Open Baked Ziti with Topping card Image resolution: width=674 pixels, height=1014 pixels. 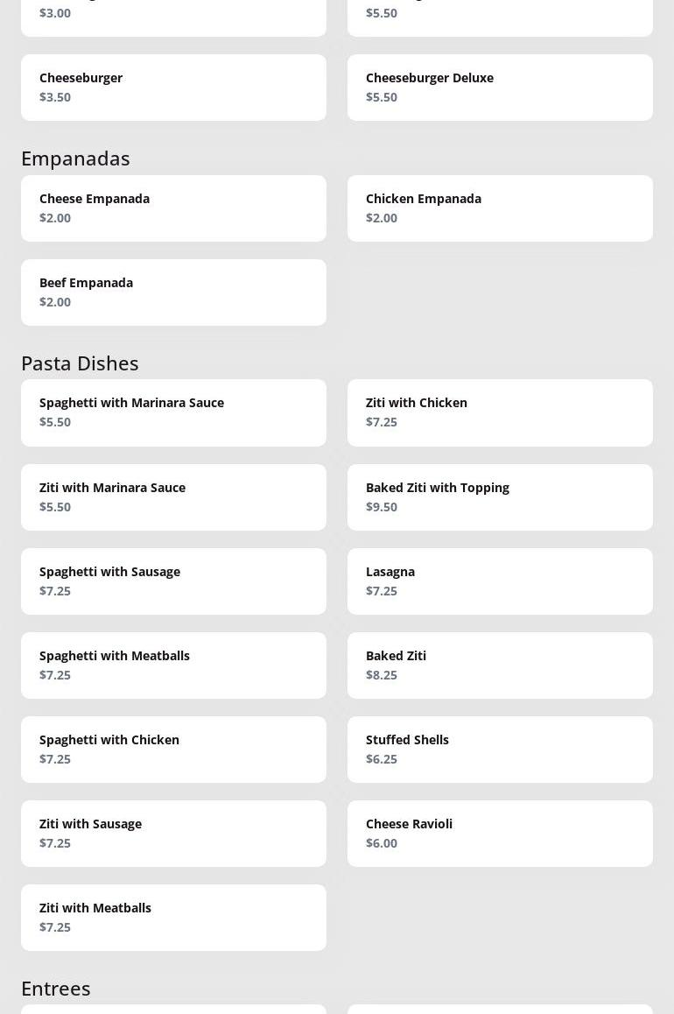500,497
